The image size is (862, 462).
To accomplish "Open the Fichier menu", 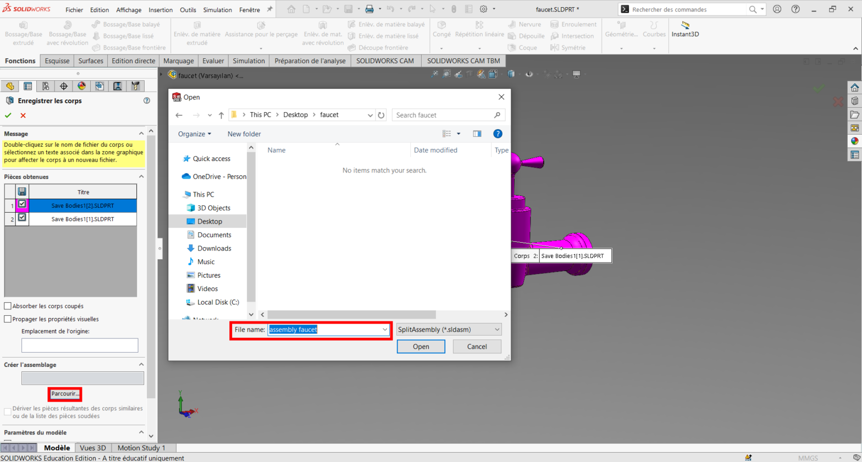I will click(x=74, y=10).
